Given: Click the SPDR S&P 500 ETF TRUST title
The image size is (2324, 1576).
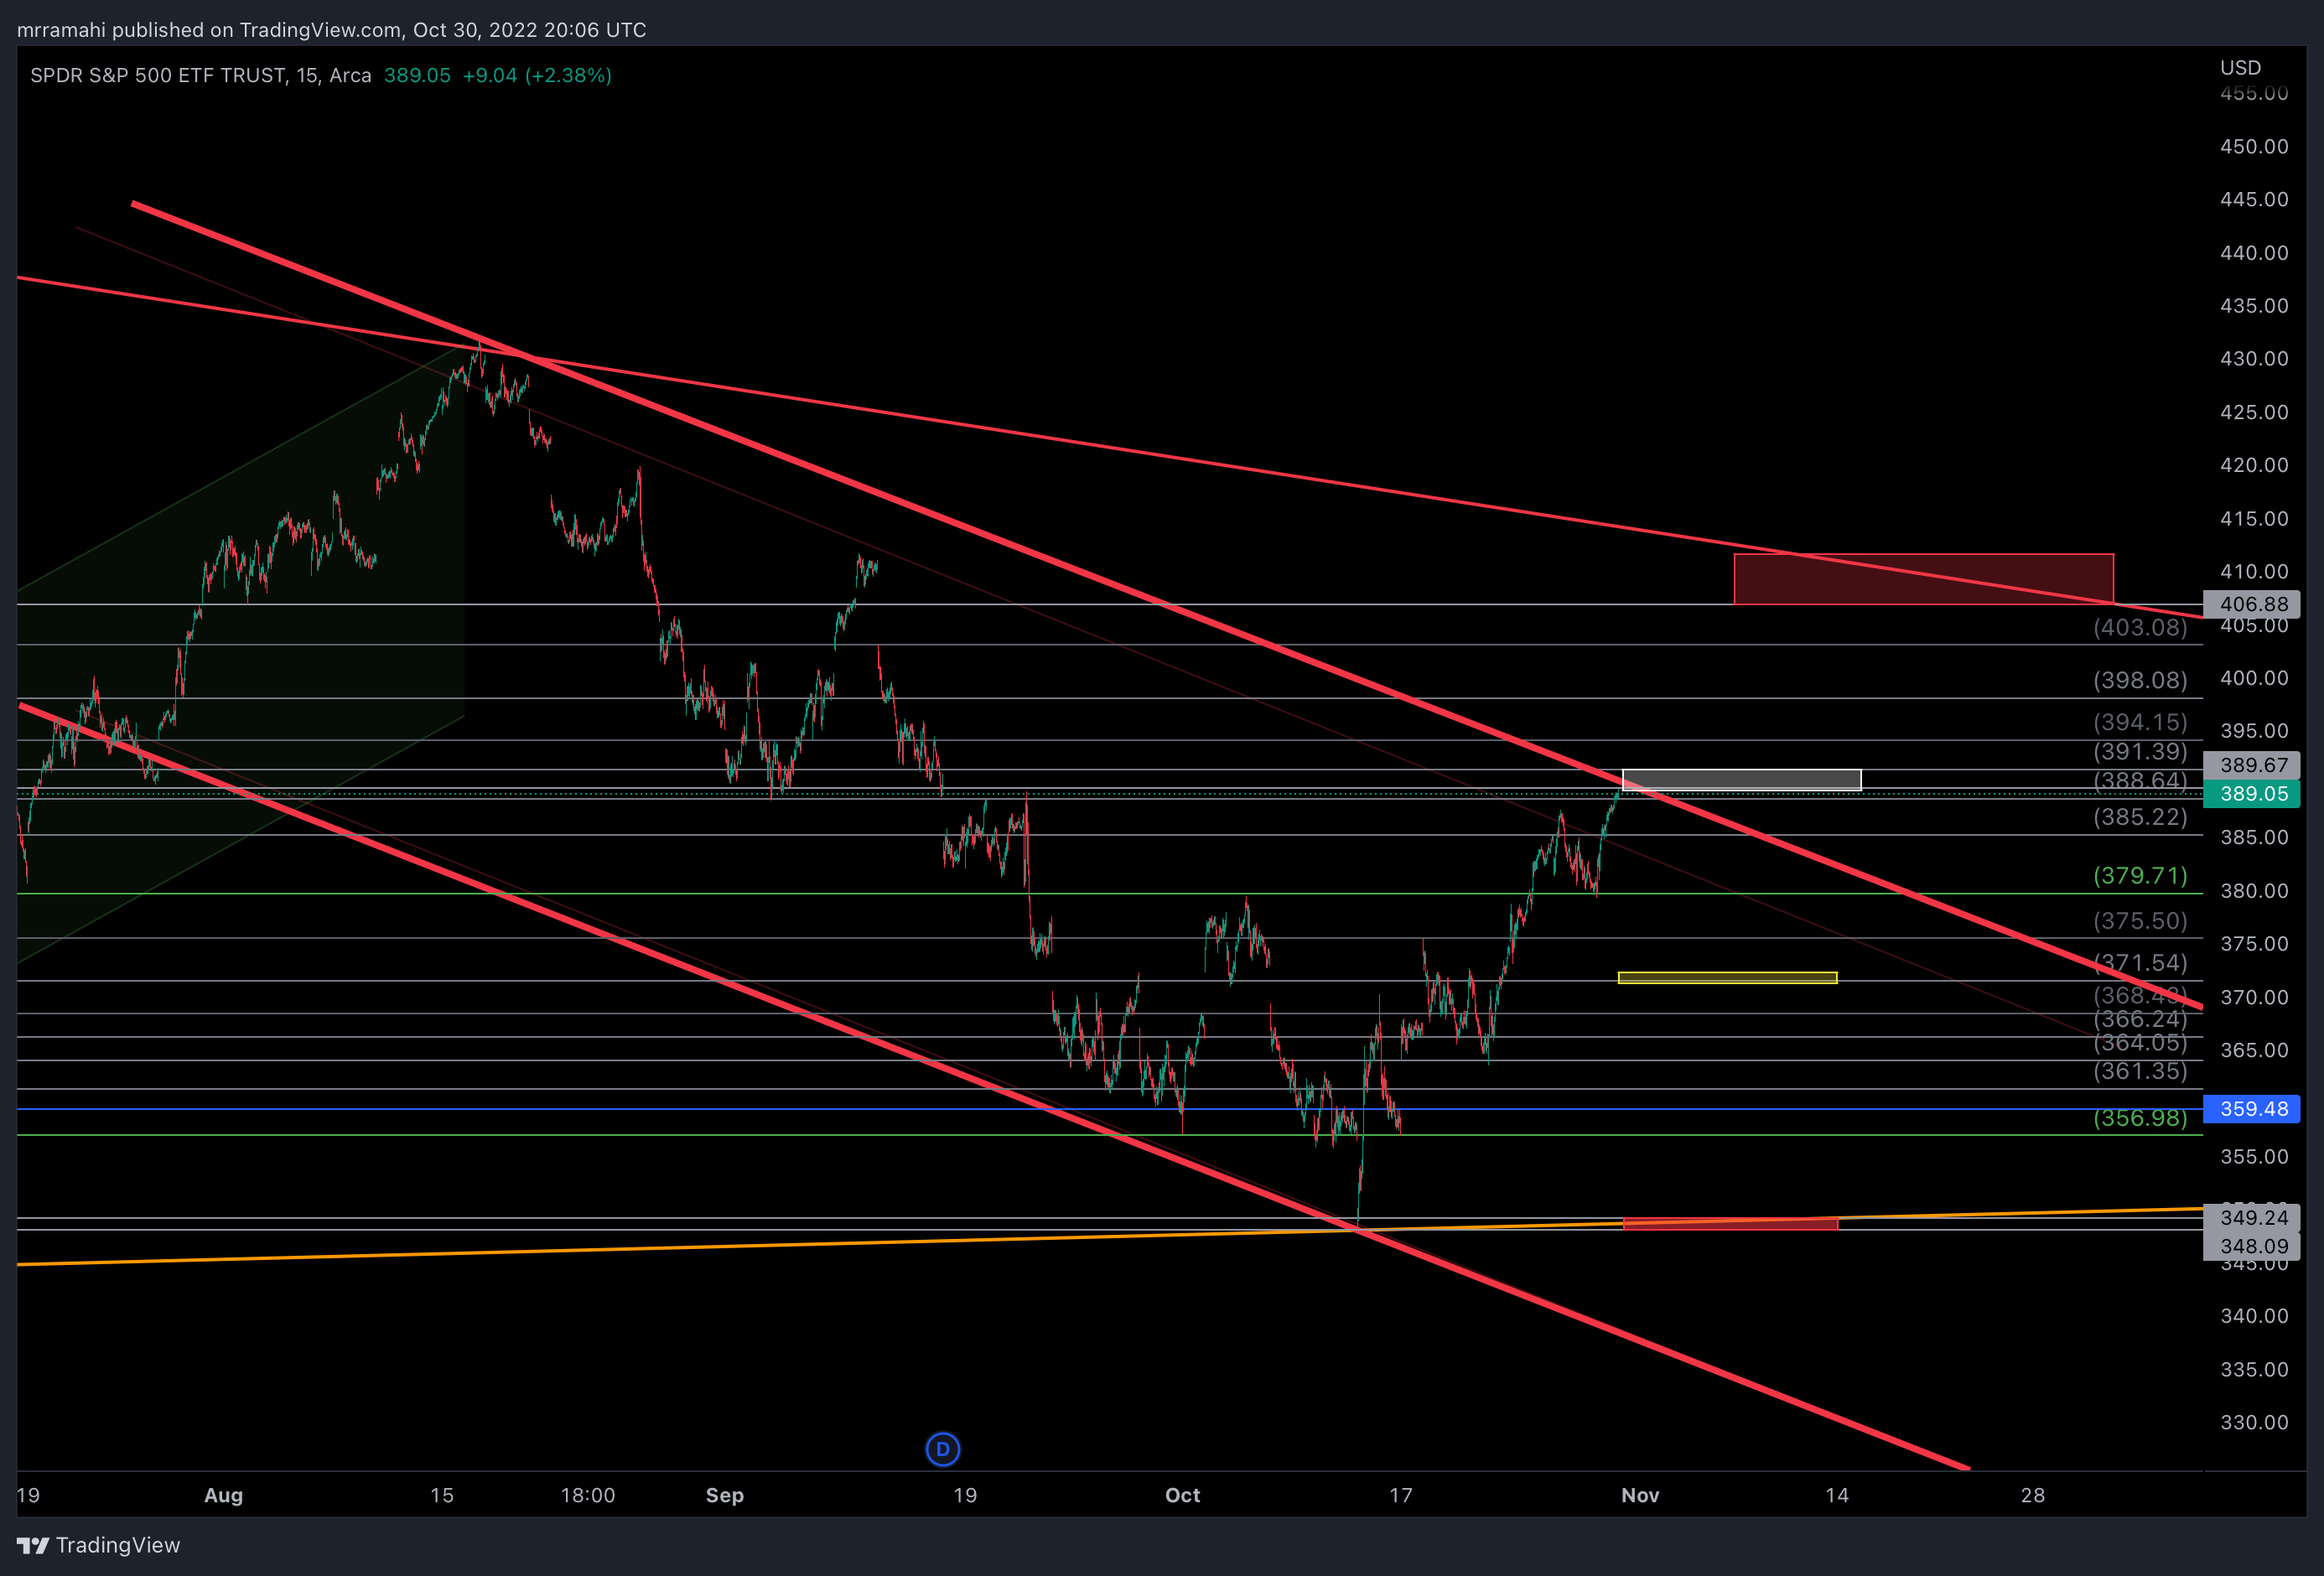Looking at the screenshot, I should 158,75.
